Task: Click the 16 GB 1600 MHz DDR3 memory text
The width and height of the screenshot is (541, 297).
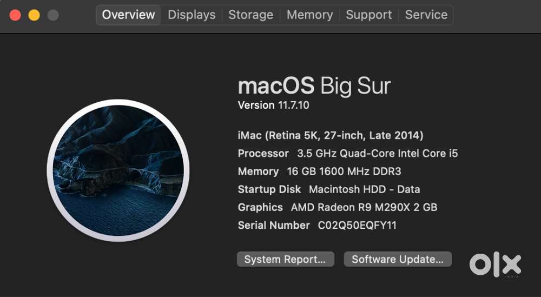Action: coord(344,171)
